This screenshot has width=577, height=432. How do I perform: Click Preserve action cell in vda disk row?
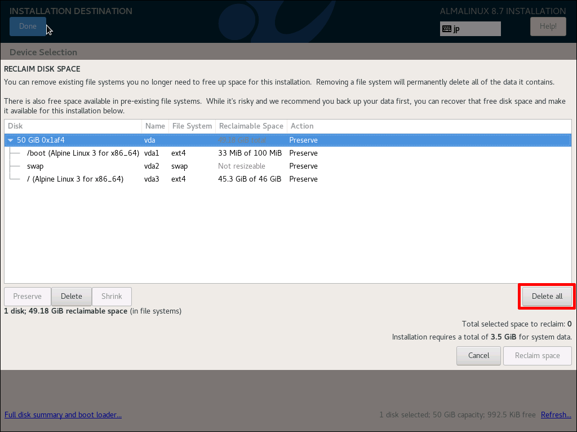[x=303, y=140]
